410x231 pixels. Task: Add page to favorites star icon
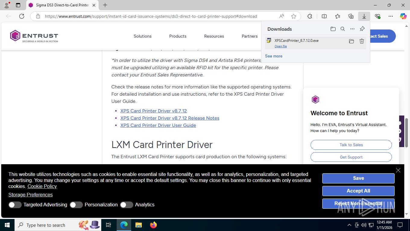tap(294, 16)
